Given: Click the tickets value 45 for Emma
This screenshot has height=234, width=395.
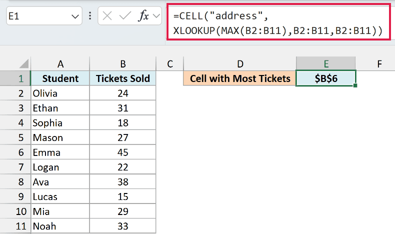Looking at the screenshot, I should point(122,152).
